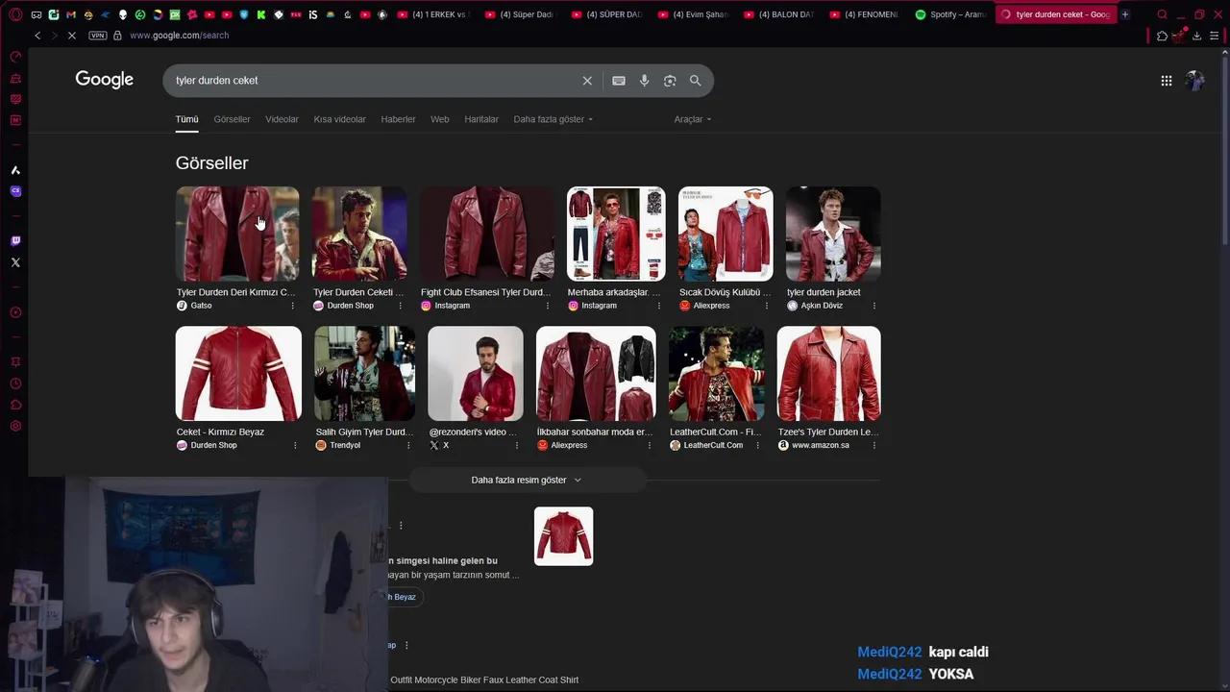Open the Google apps grid
Viewport: 1230px width, 692px height.
point(1166,81)
